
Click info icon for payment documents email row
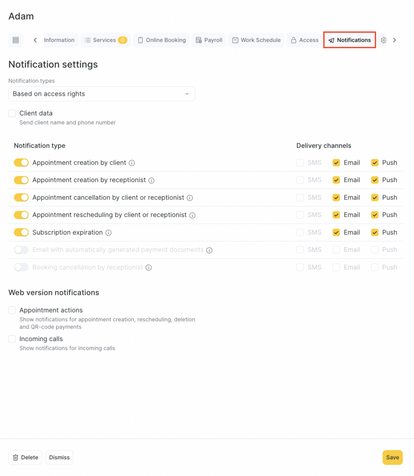210,250
